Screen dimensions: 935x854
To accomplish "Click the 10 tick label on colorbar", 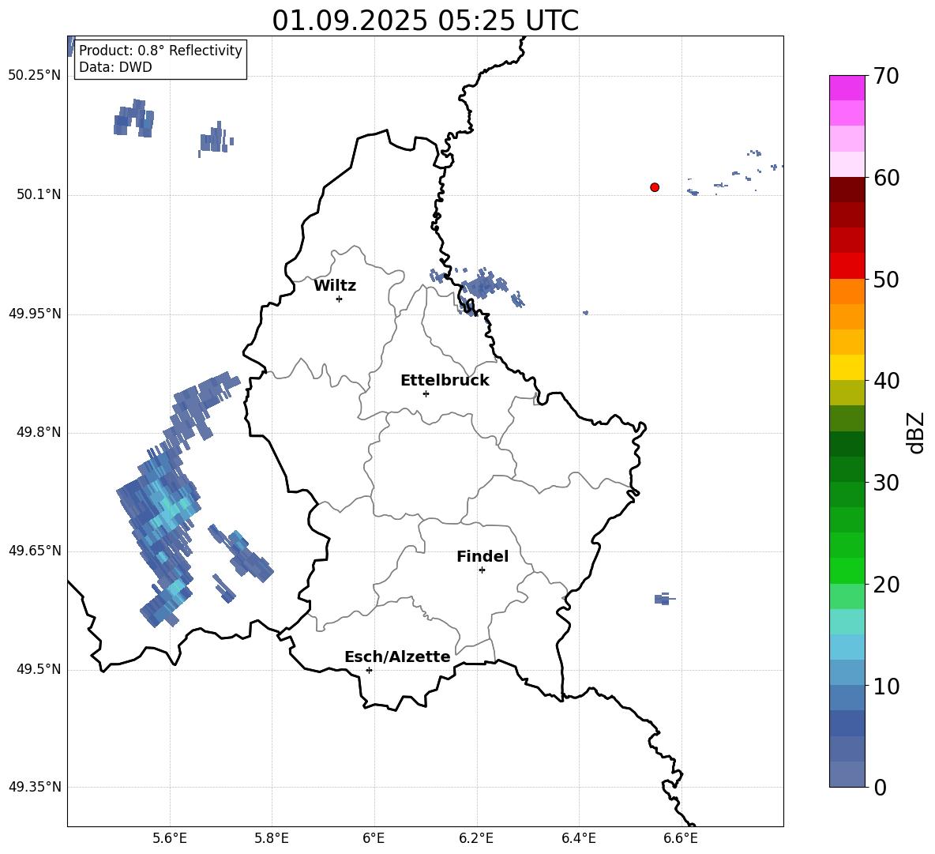I will pos(885,687).
